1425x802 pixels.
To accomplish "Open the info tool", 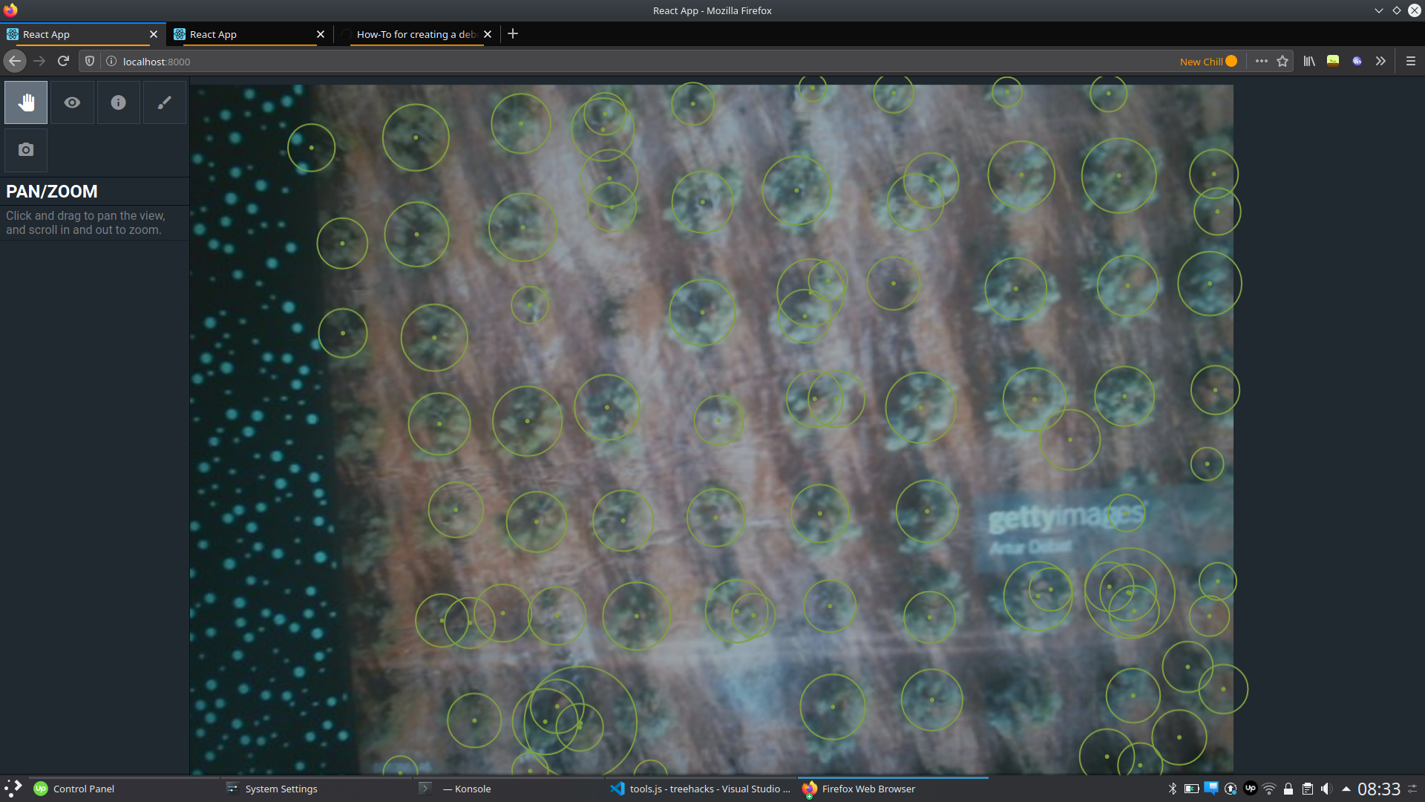I will tap(118, 102).
